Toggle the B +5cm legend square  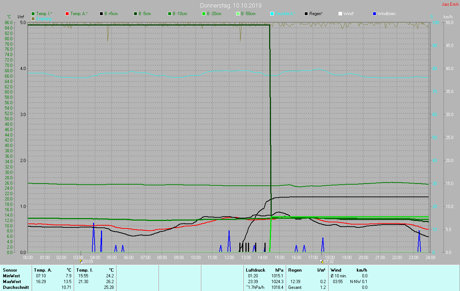click(101, 14)
